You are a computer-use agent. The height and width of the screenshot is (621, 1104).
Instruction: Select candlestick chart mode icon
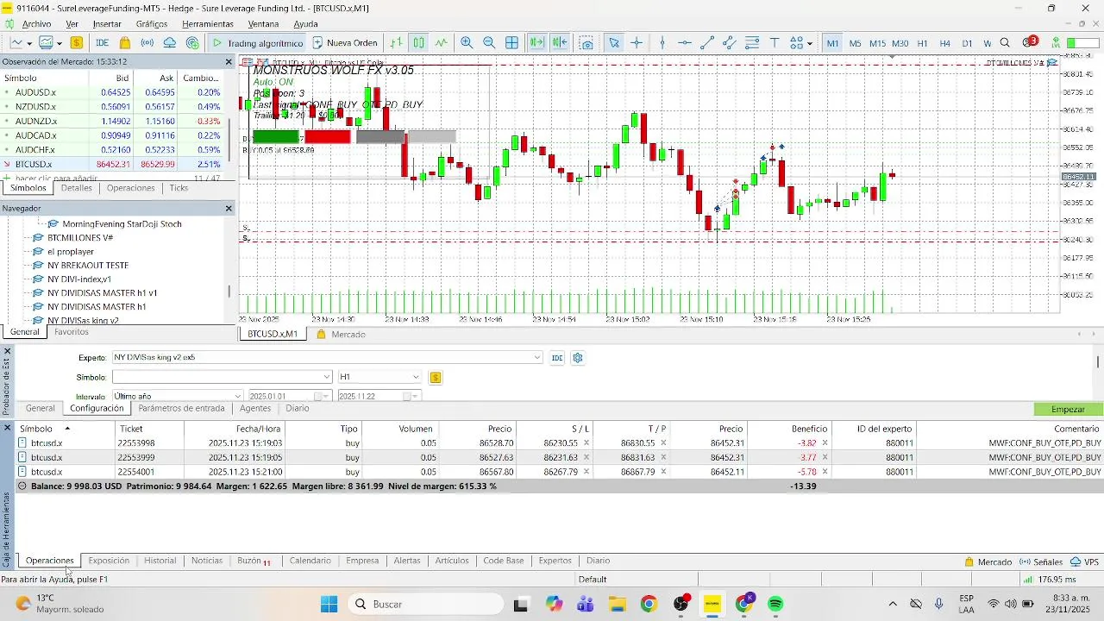[418, 42]
